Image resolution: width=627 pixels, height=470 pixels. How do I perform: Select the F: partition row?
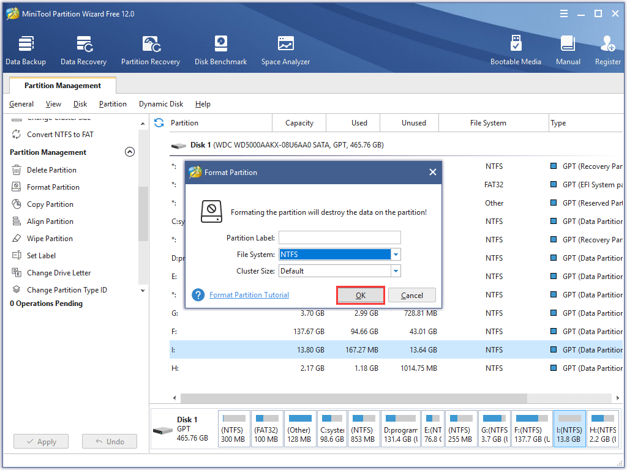tap(396, 331)
